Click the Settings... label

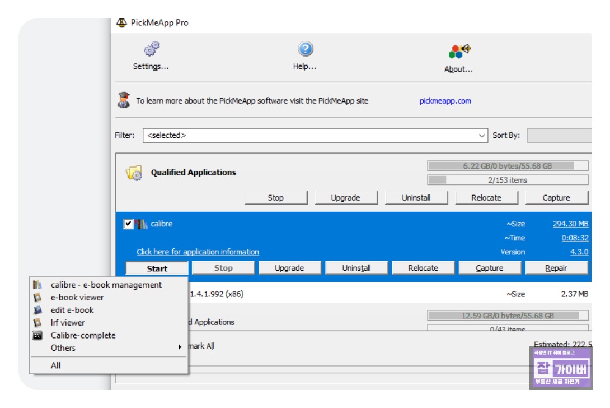point(151,67)
